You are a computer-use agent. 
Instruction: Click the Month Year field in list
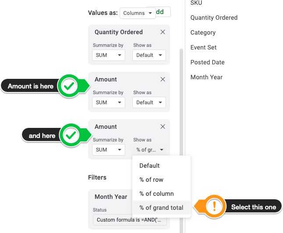click(x=206, y=77)
